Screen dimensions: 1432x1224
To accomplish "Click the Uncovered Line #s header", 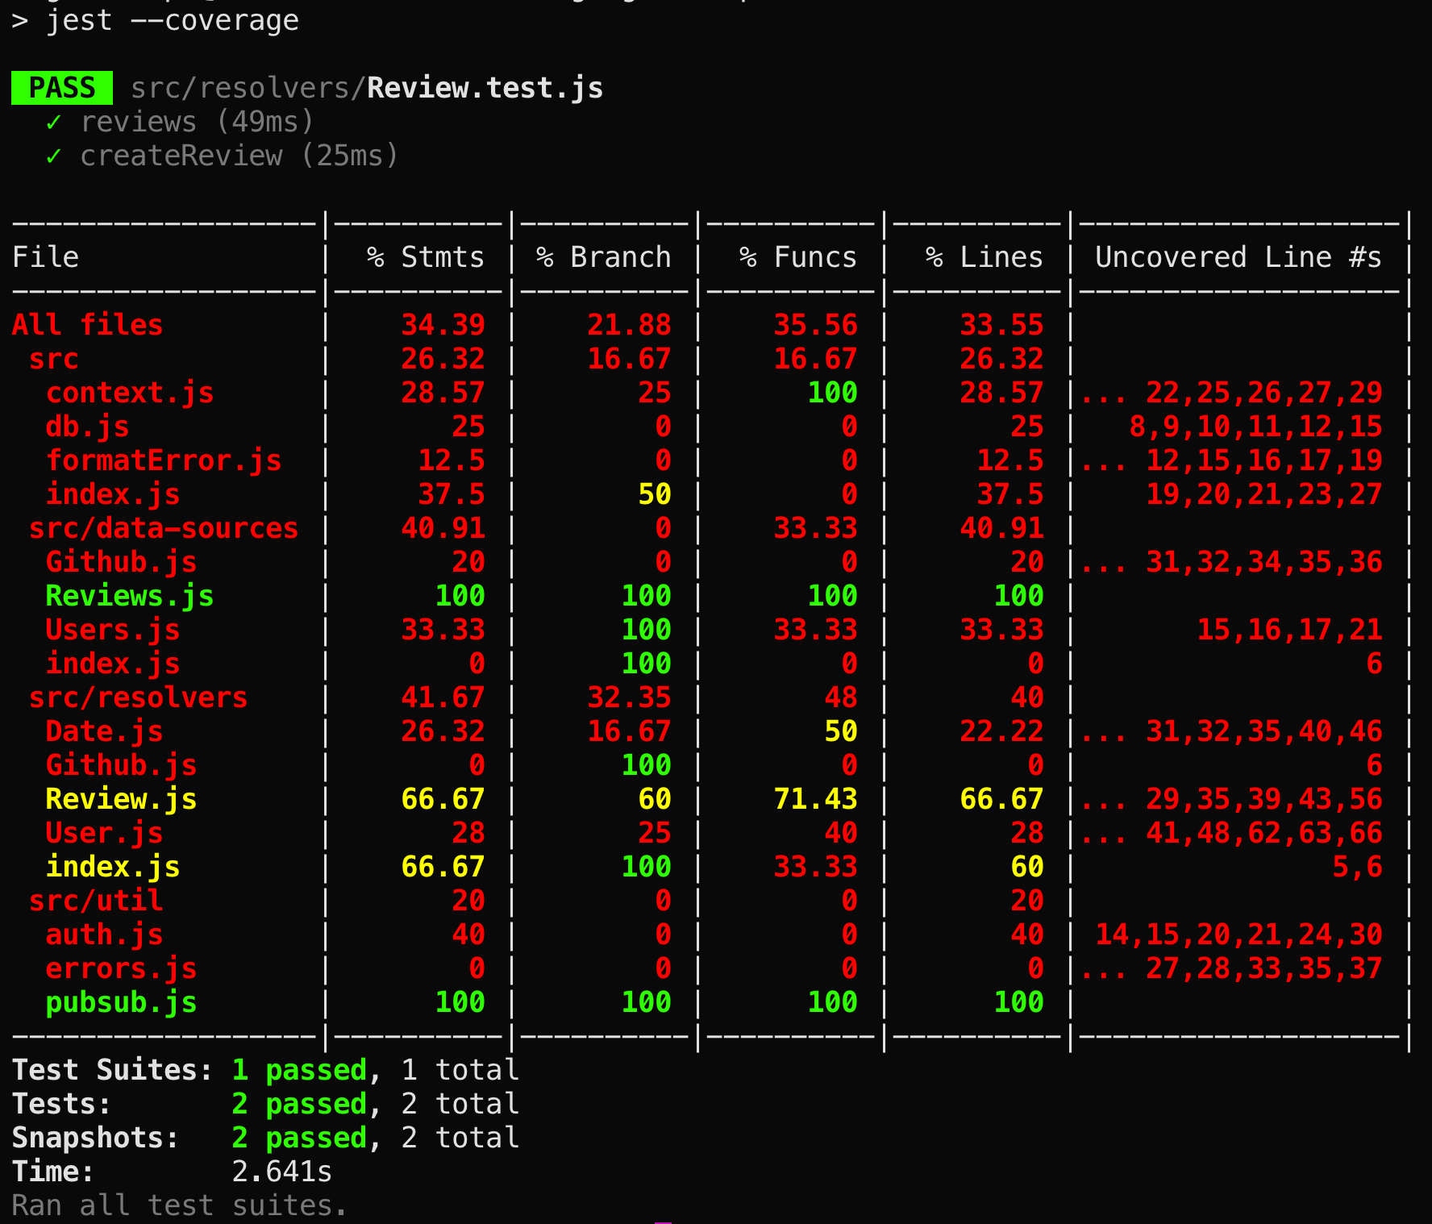I will pyautogui.click(x=1238, y=256).
